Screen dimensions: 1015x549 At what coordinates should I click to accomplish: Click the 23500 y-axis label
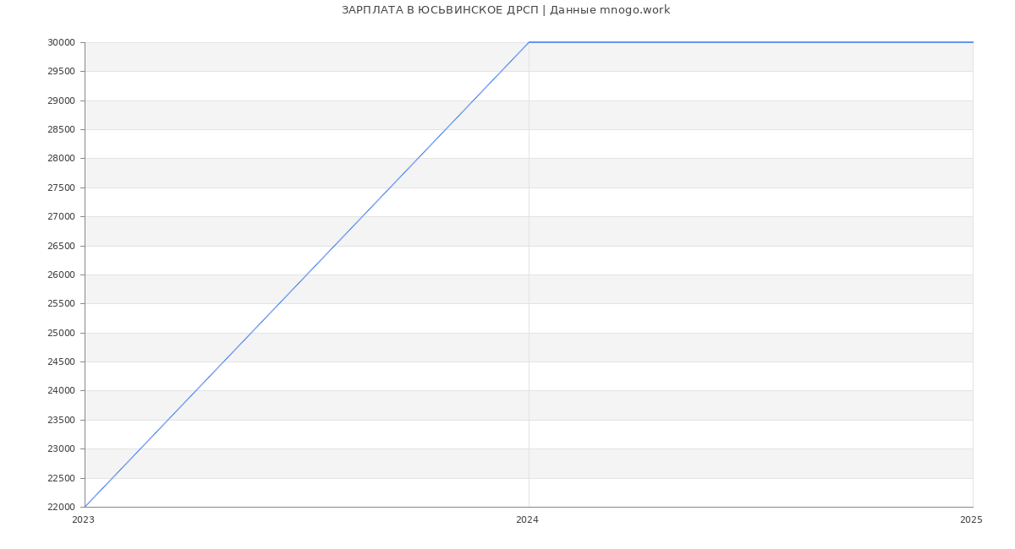click(x=61, y=420)
